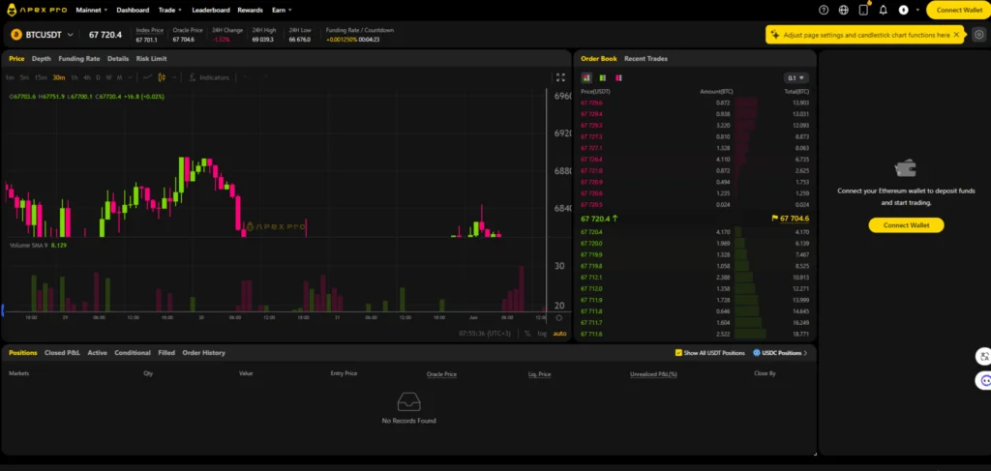Open USDC Positions link

tap(780, 353)
